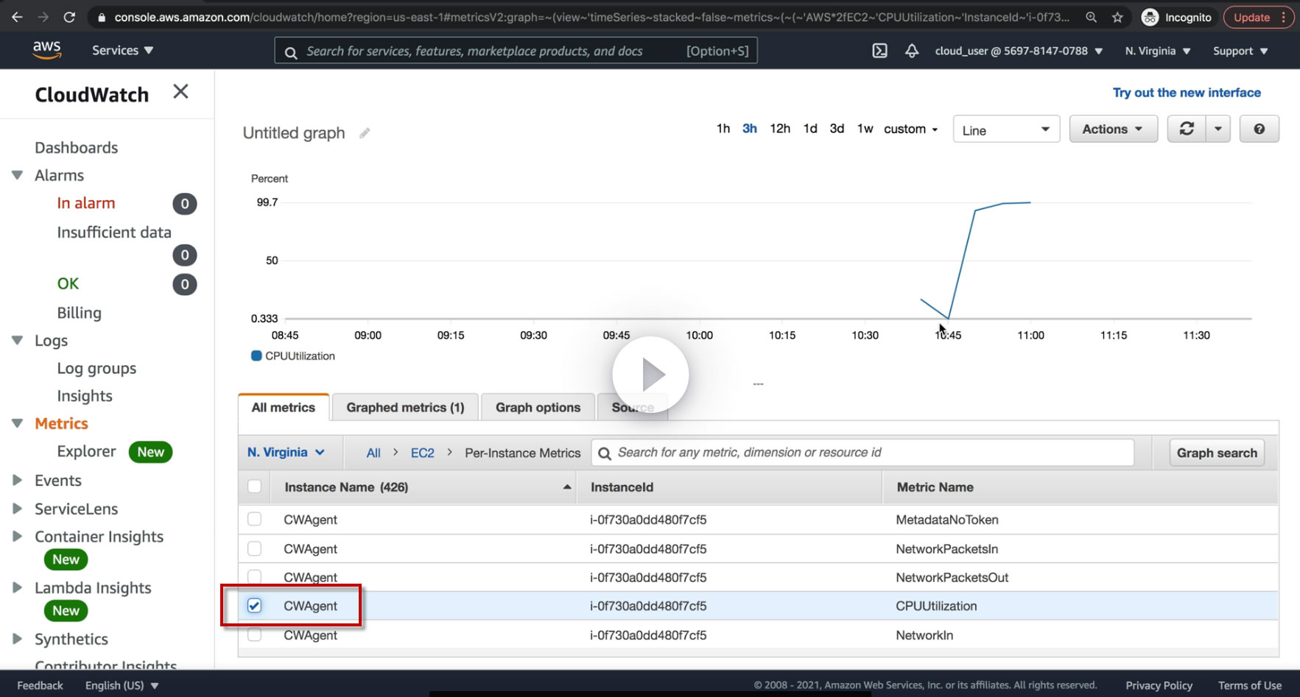Image resolution: width=1300 pixels, height=697 pixels.
Task: Uncheck the CPUUtilization metric row checkbox
Action: 255,606
